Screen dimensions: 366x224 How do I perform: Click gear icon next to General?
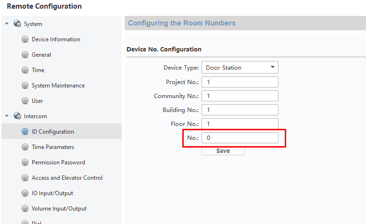coord(25,55)
